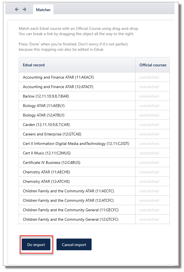Click the back arrow icon
This screenshot has width=184, height=272.
click(17, 9)
